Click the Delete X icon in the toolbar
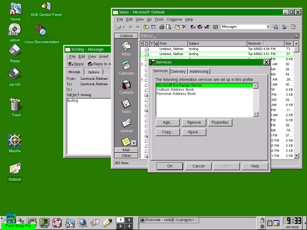Screen dimensions: 307x230 [184, 27]
